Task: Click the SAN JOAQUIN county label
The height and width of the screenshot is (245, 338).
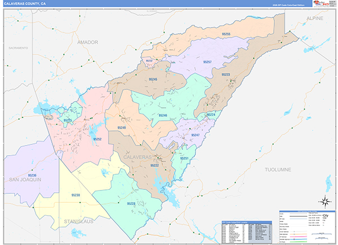Action: 23,179
